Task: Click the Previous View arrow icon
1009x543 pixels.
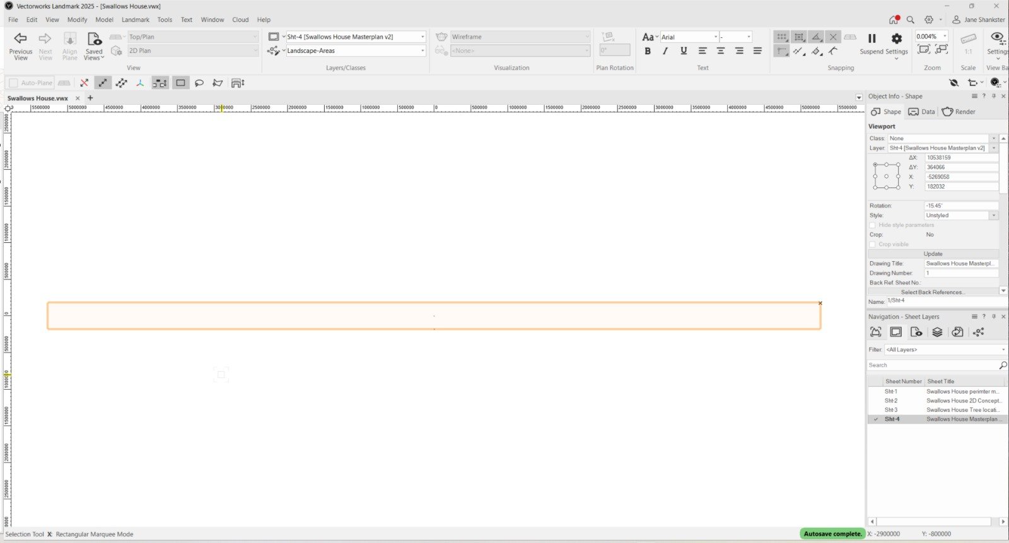Action: 20,38
